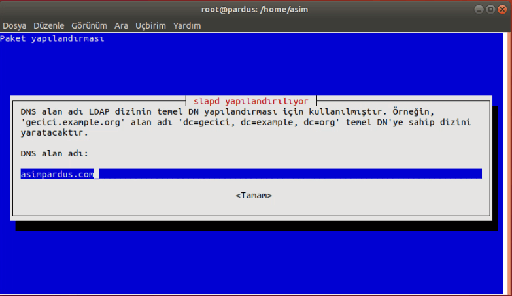The image size is (512, 296).
Task: Open the Dosya menu
Action: tap(14, 25)
